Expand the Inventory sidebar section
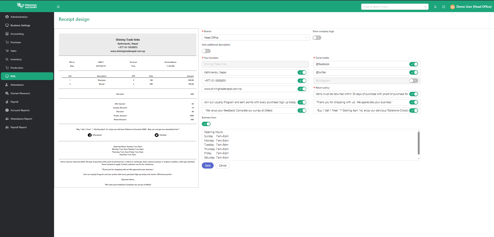This screenshot has height=237, width=494. point(16,59)
